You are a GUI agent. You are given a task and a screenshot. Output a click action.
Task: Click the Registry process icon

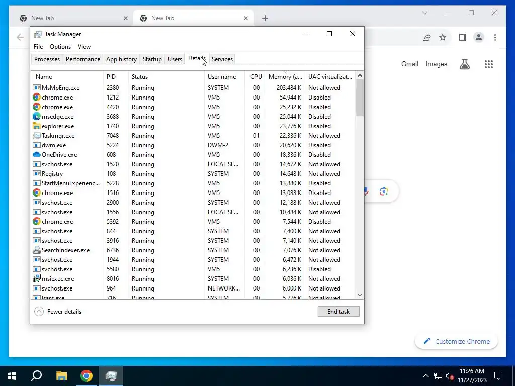click(36, 173)
